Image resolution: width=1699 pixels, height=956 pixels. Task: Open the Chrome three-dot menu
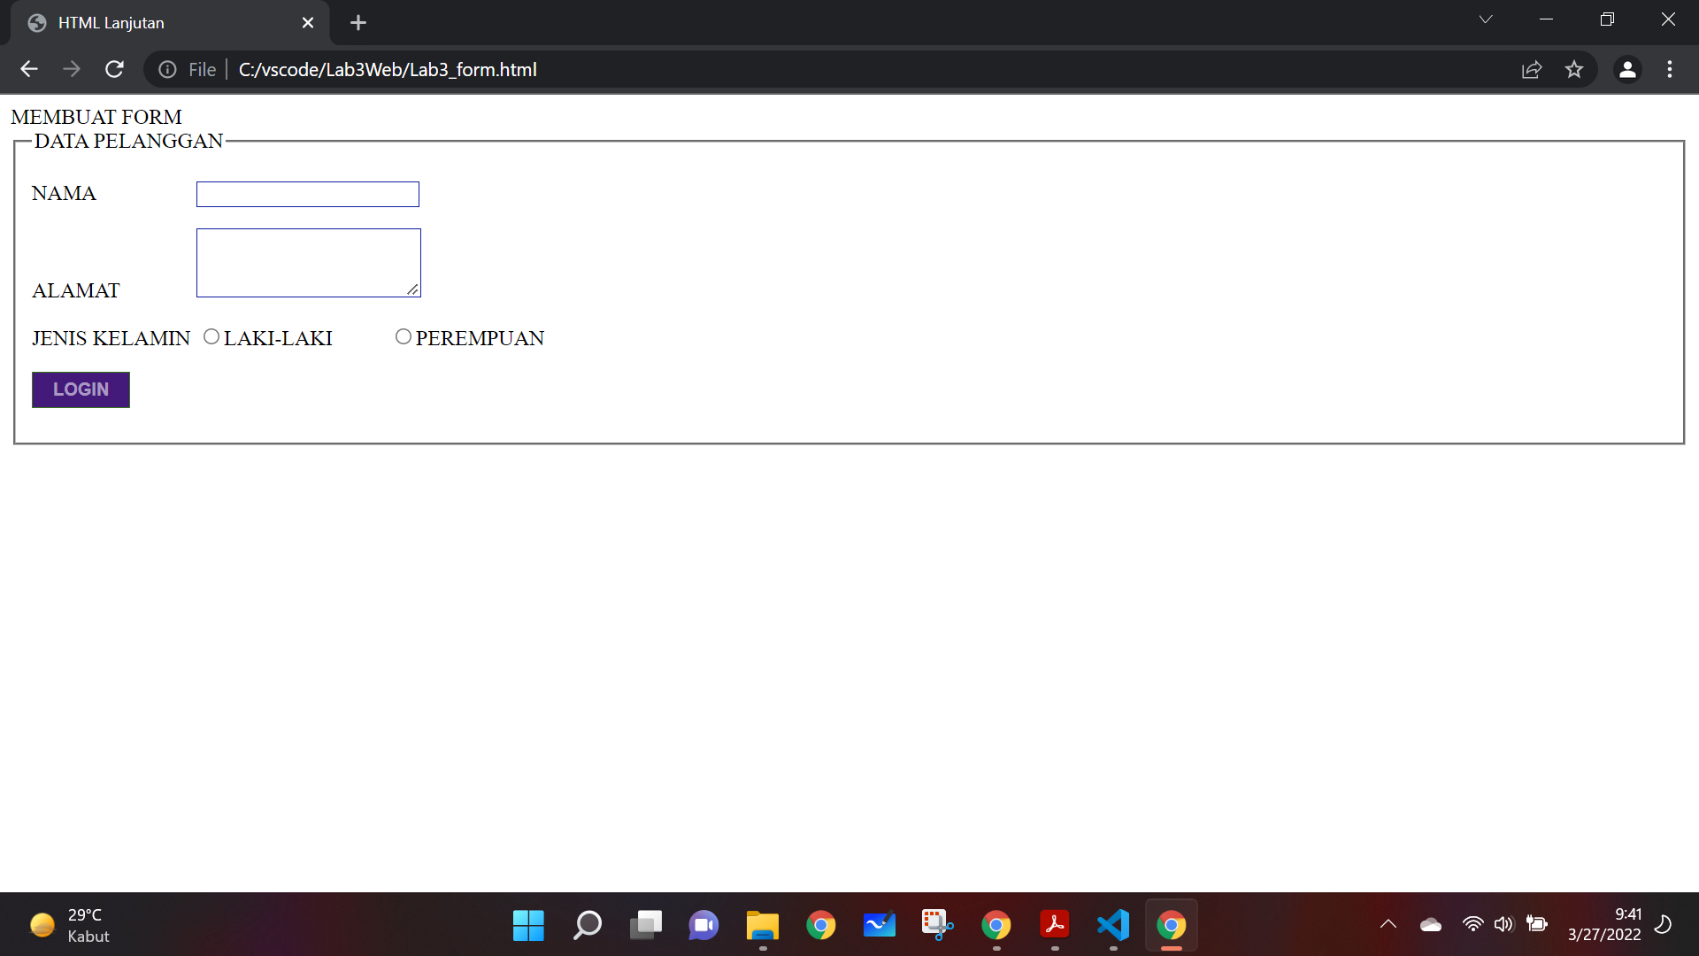coord(1671,69)
